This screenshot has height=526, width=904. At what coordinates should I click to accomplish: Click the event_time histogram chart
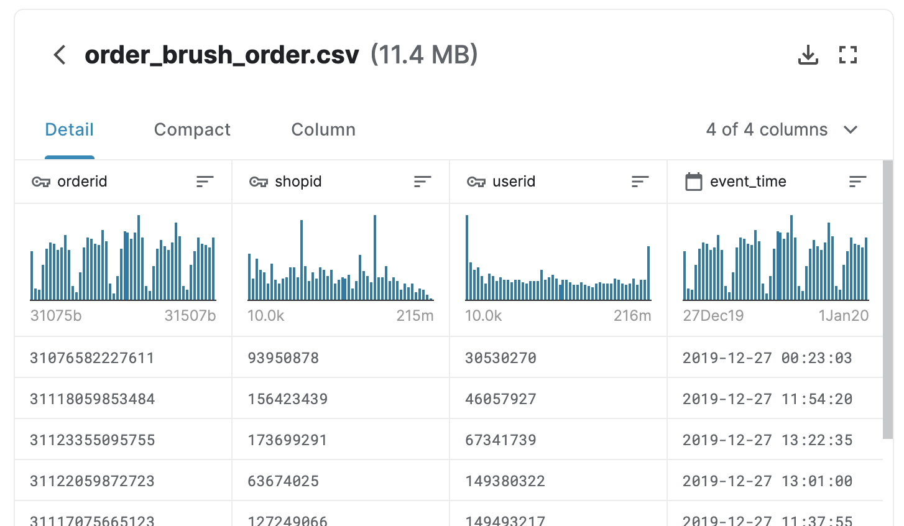(x=776, y=257)
